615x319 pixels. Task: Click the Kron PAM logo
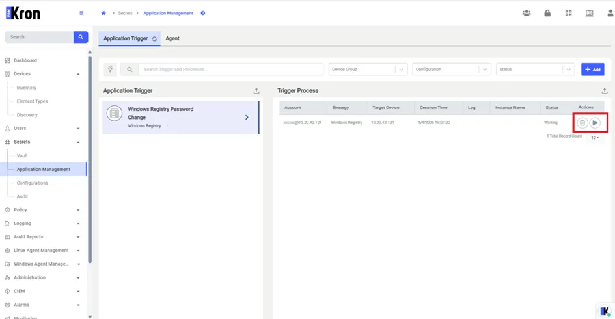pyautogui.click(x=23, y=13)
